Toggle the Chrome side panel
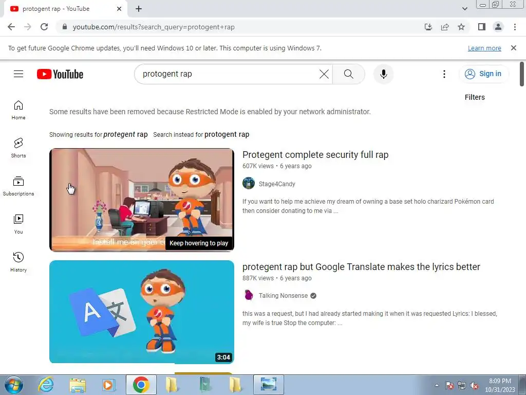This screenshot has height=395, width=526. coord(482,27)
